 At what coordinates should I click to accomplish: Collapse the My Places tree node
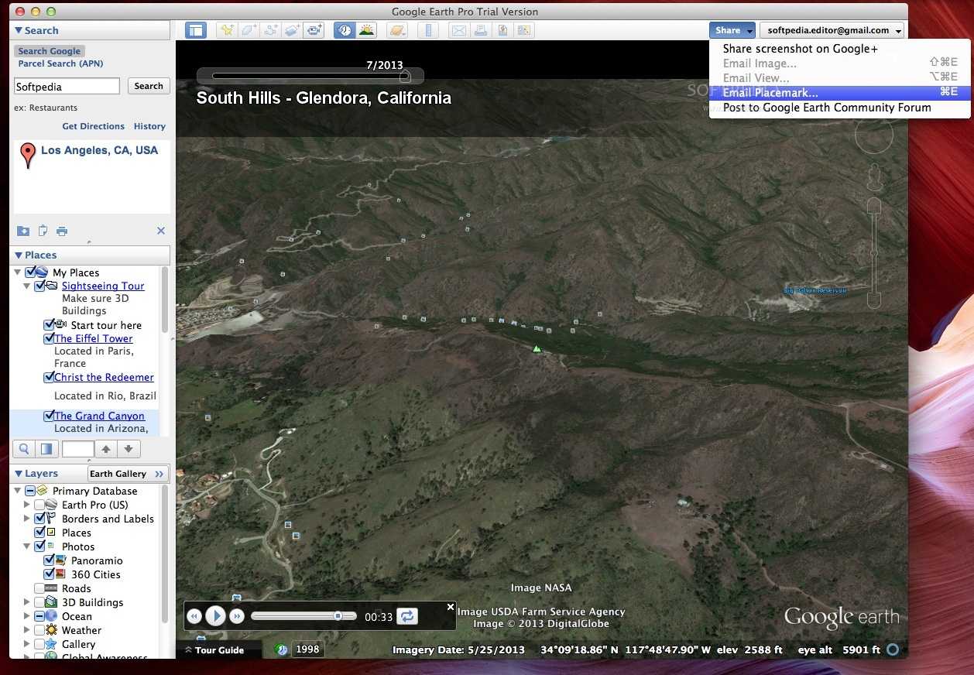(17, 272)
